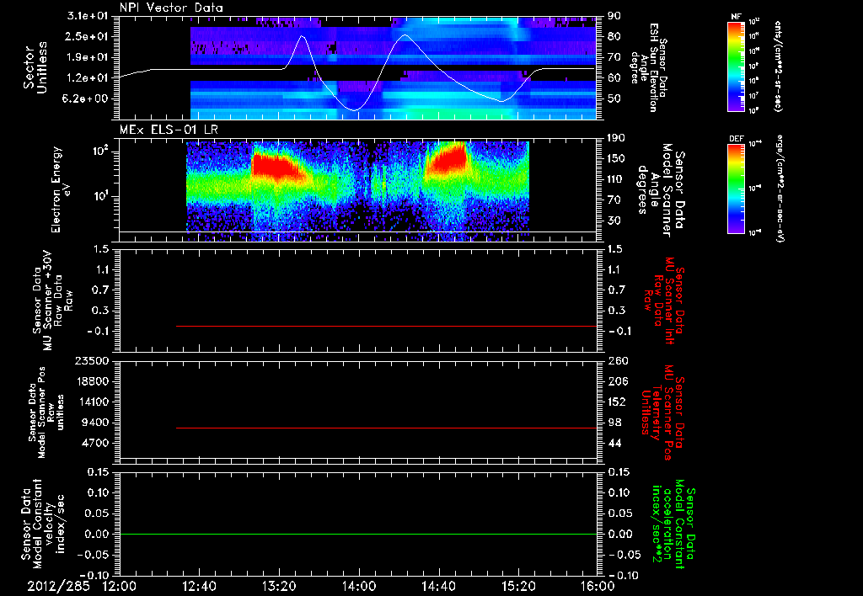The height and width of the screenshot is (596, 863).
Task: Click the red line in Model Scanner Pos panel
Action: pyautogui.click(x=386, y=428)
